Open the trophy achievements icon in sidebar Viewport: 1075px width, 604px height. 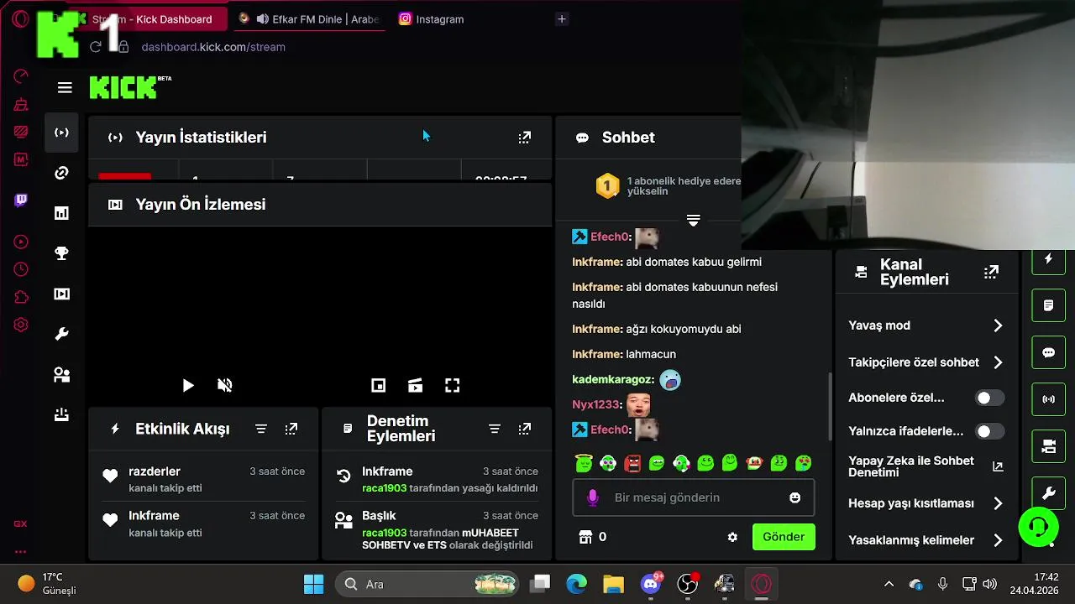[61, 253]
